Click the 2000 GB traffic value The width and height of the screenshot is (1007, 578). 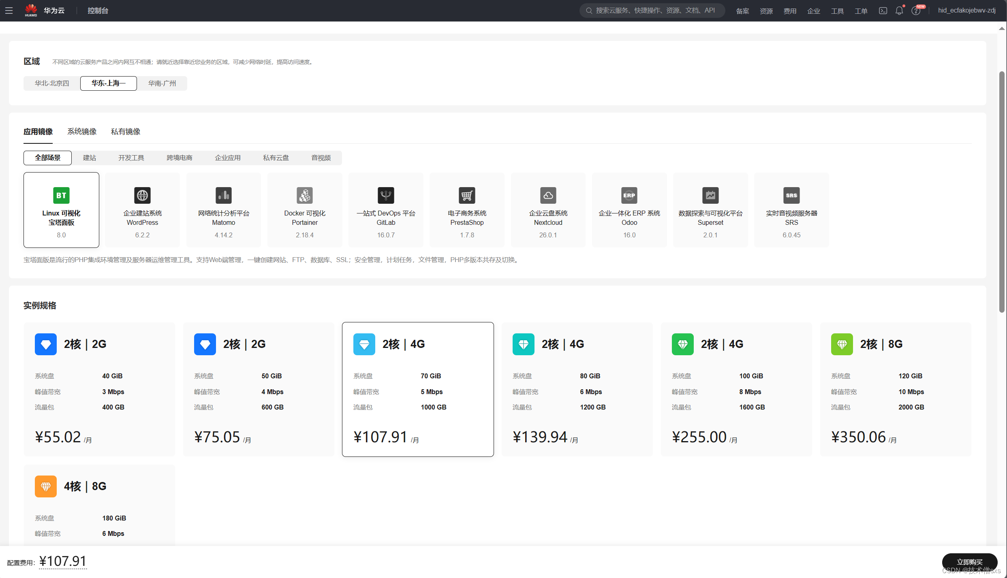911,407
